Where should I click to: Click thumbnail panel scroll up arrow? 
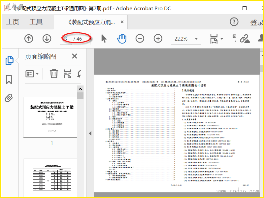pos(80,89)
